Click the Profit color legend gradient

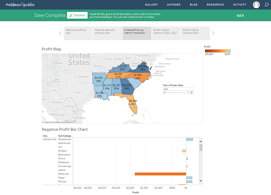[217, 51]
